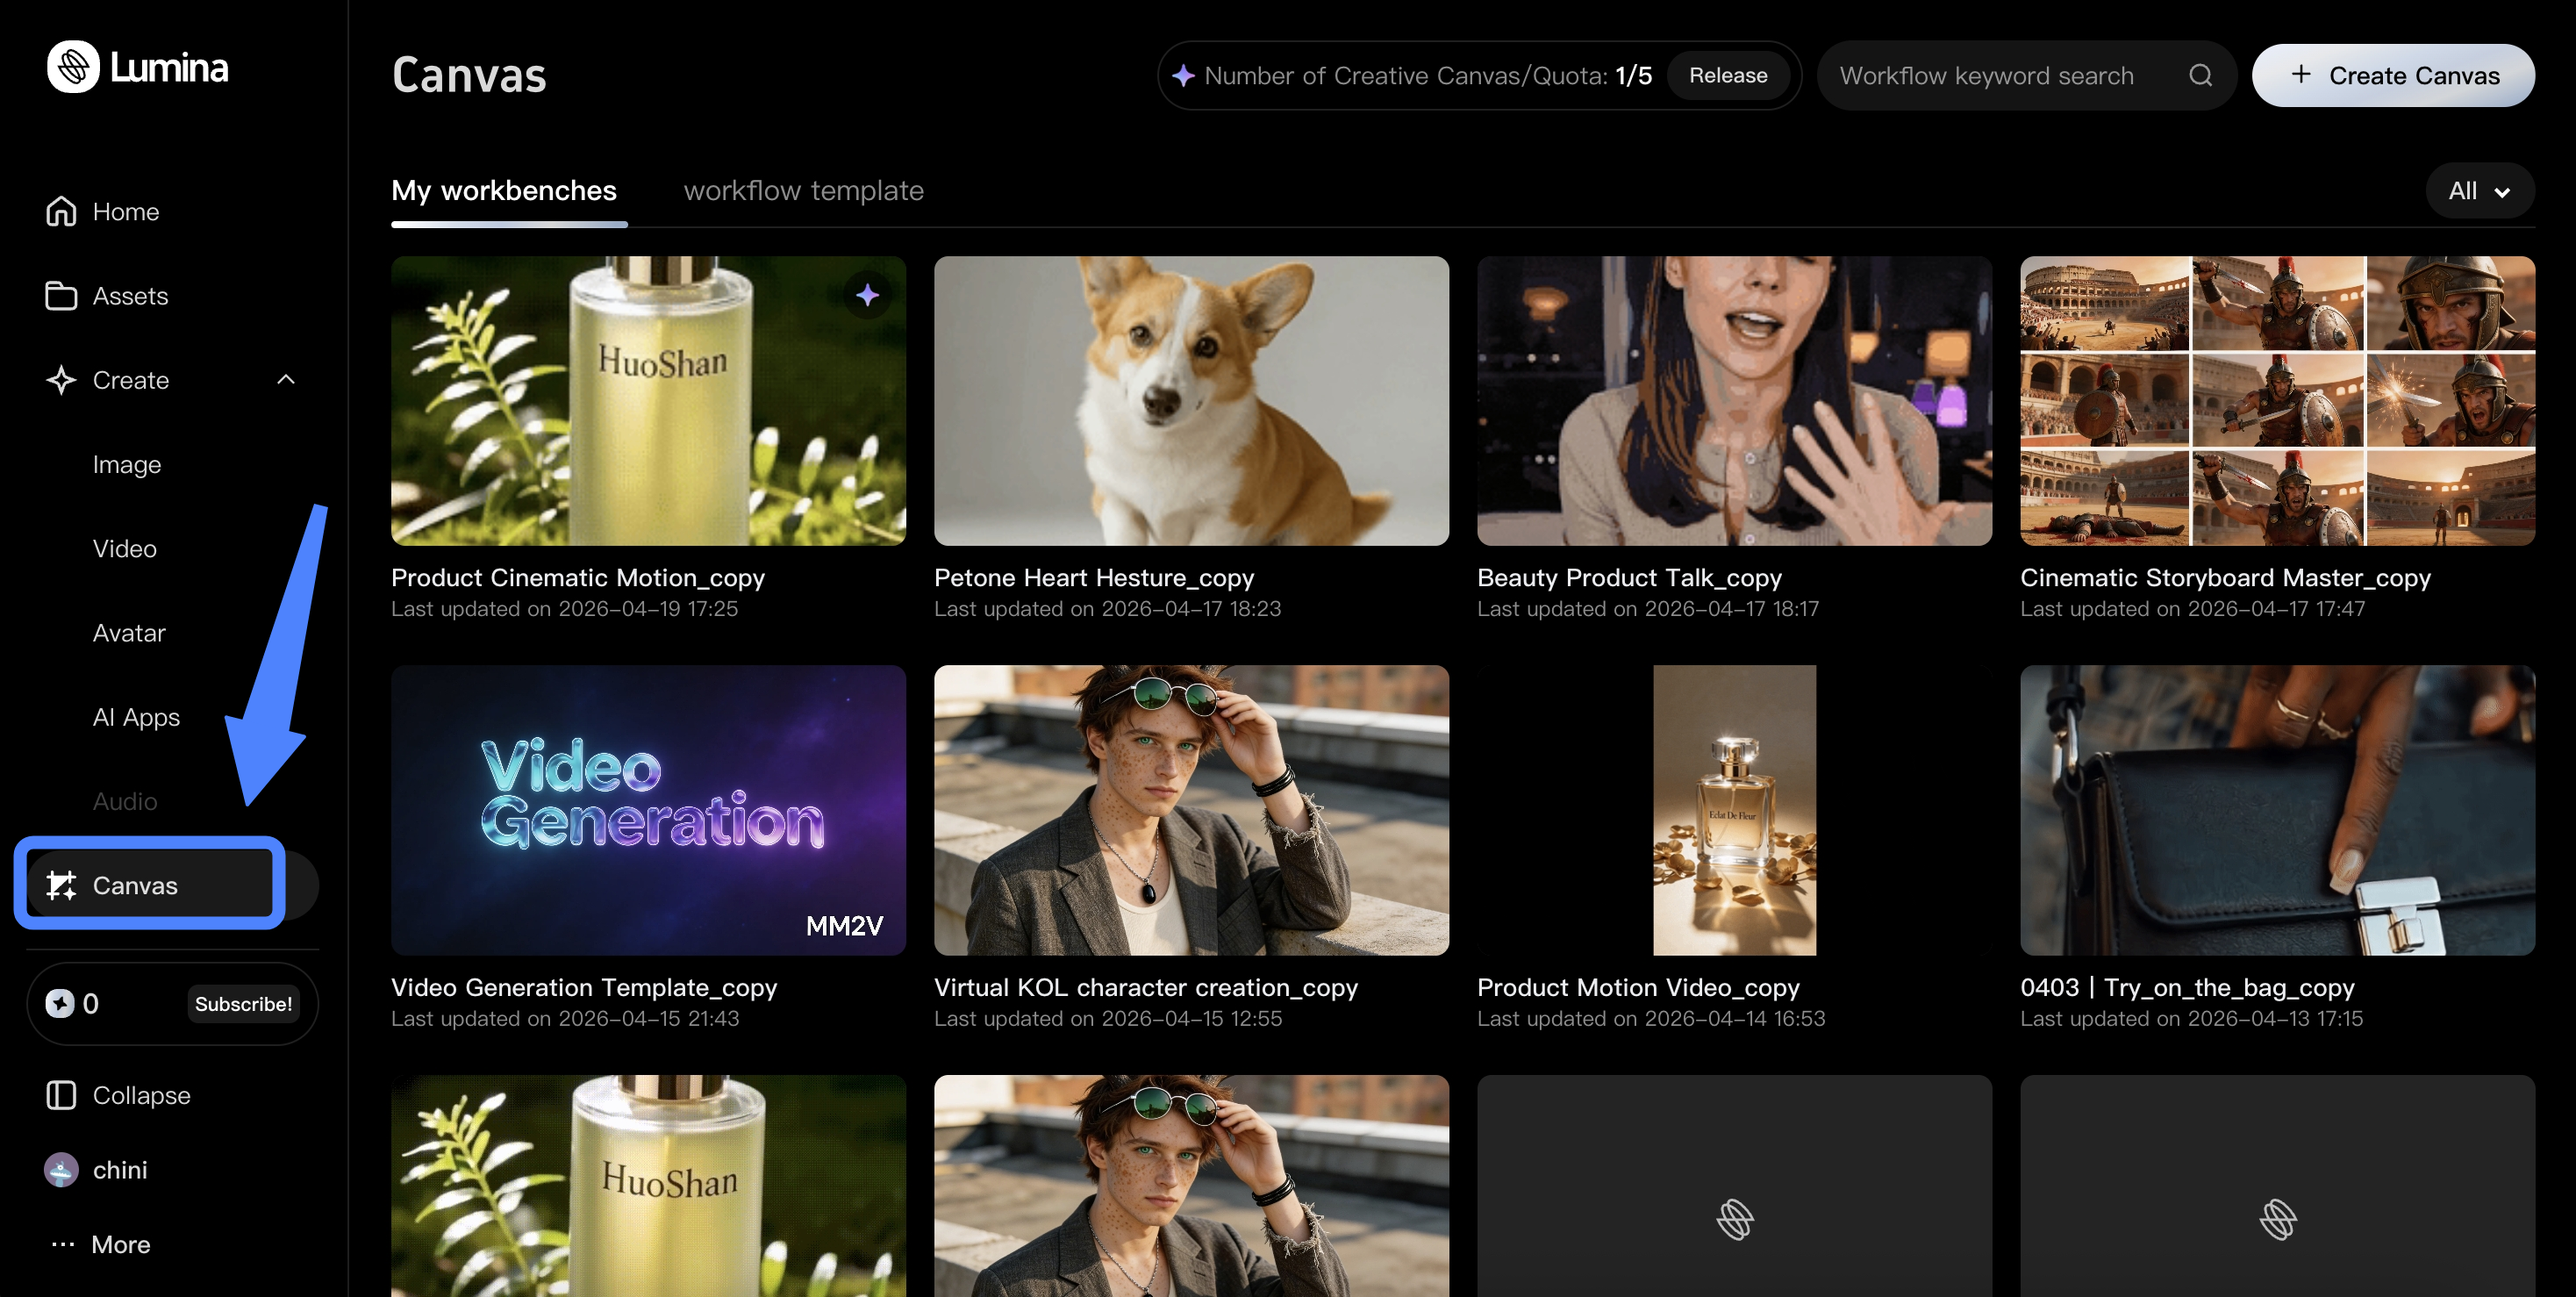Viewport: 2576px width, 1297px height.
Task: Open the 0403 Try_on_the_bag_copy thumbnail
Action: tap(2277, 810)
